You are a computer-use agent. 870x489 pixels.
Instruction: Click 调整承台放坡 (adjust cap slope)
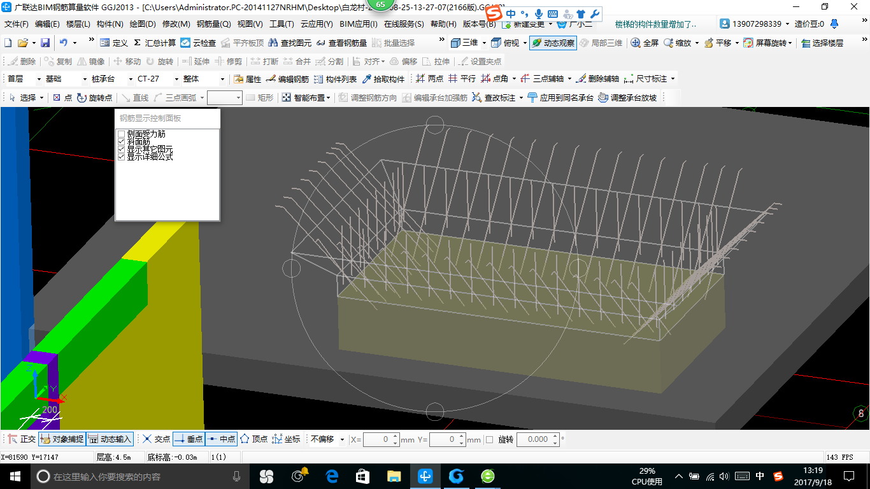point(627,97)
